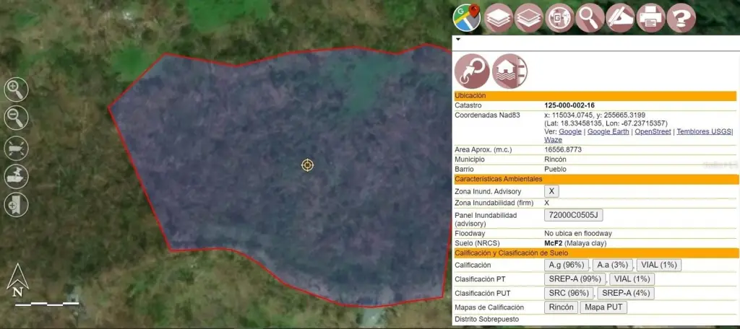Open the Temblores USGS link
Viewport: 740px width, 329px height.
(x=702, y=131)
